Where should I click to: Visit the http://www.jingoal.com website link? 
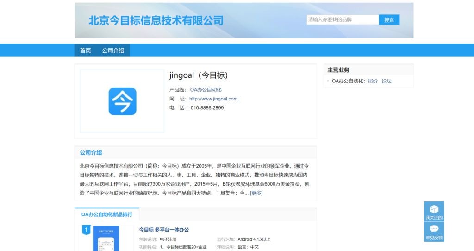pos(213,99)
